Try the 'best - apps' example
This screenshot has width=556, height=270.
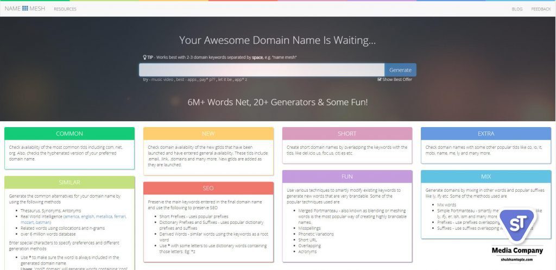pyautogui.click(x=186, y=79)
